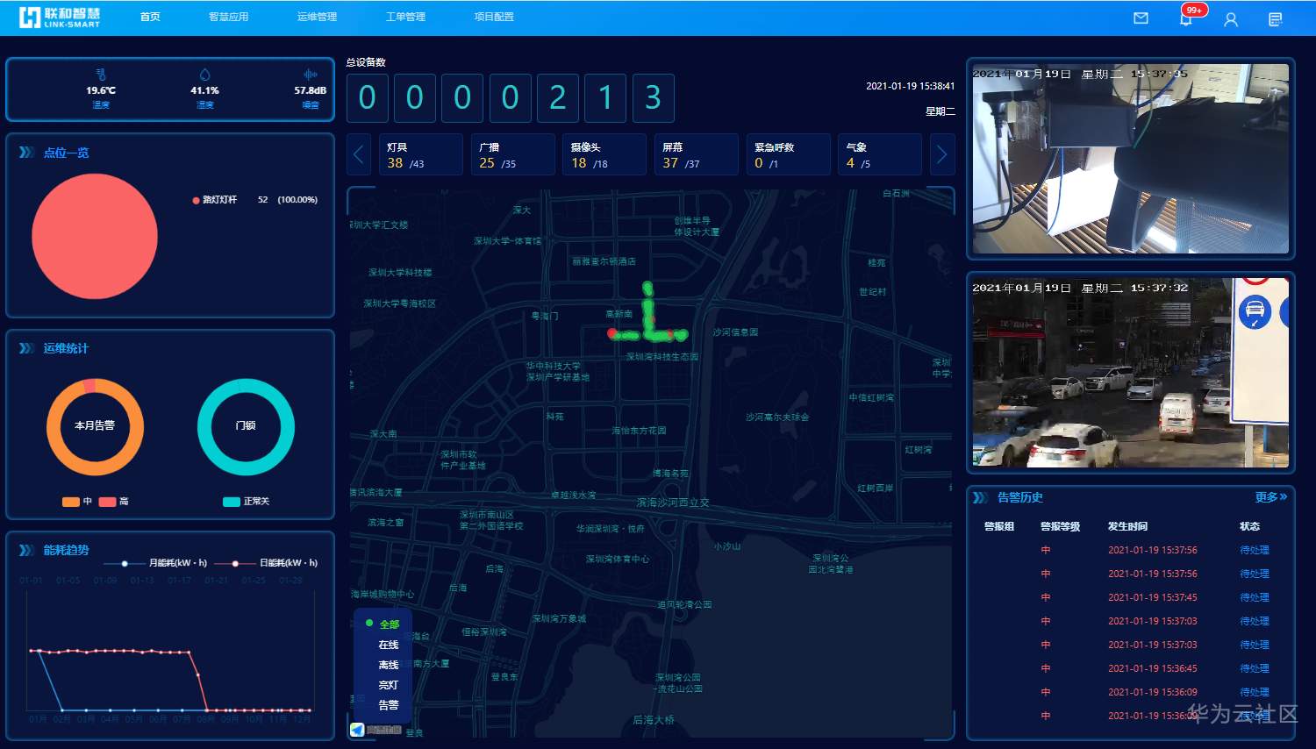Click the 深圳湾体育中心 map label
This screenshot has width=1316, height=749.
click(x=618, y=559)
